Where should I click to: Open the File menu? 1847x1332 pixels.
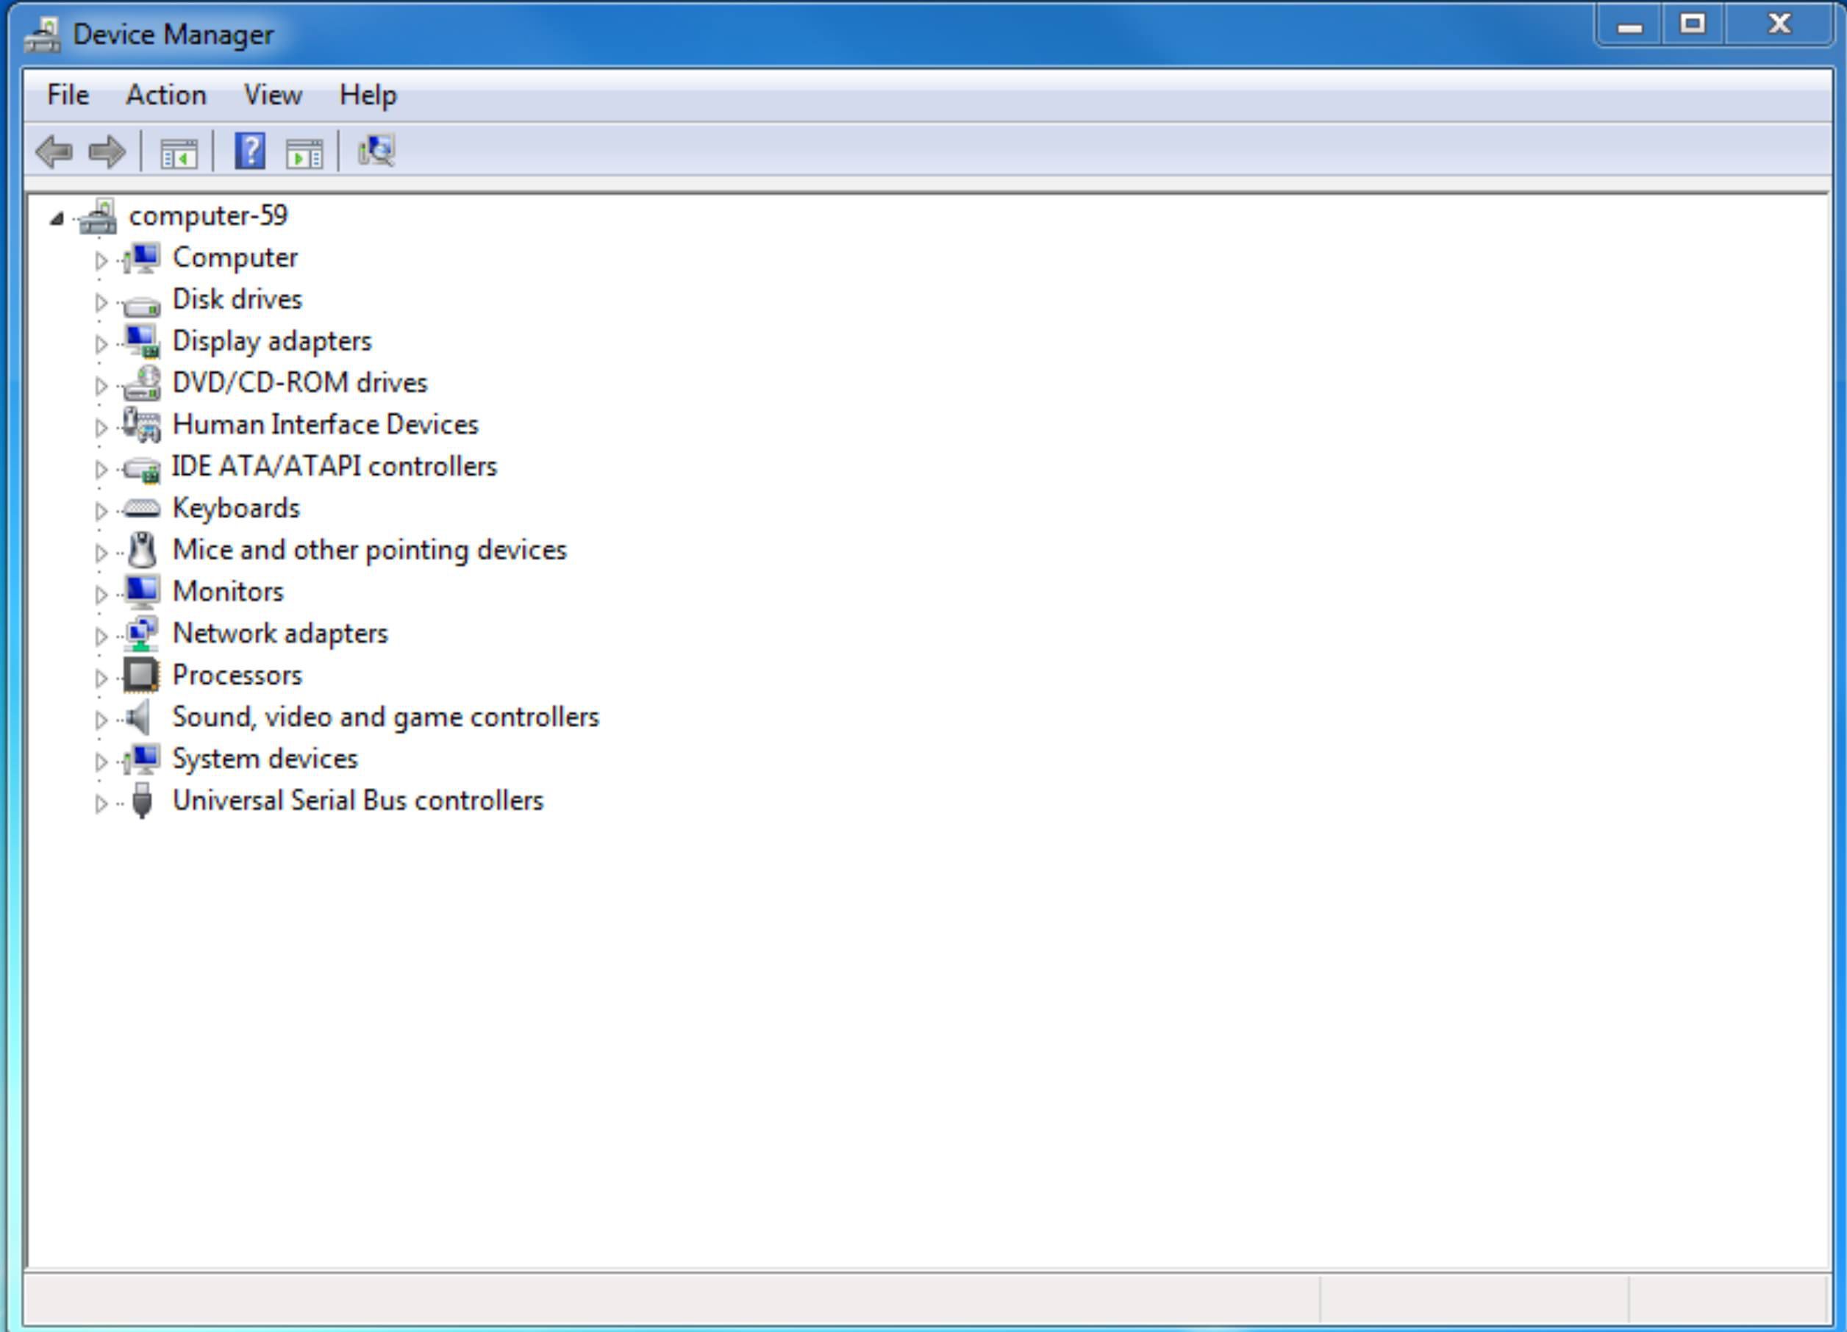click(68, 96)
